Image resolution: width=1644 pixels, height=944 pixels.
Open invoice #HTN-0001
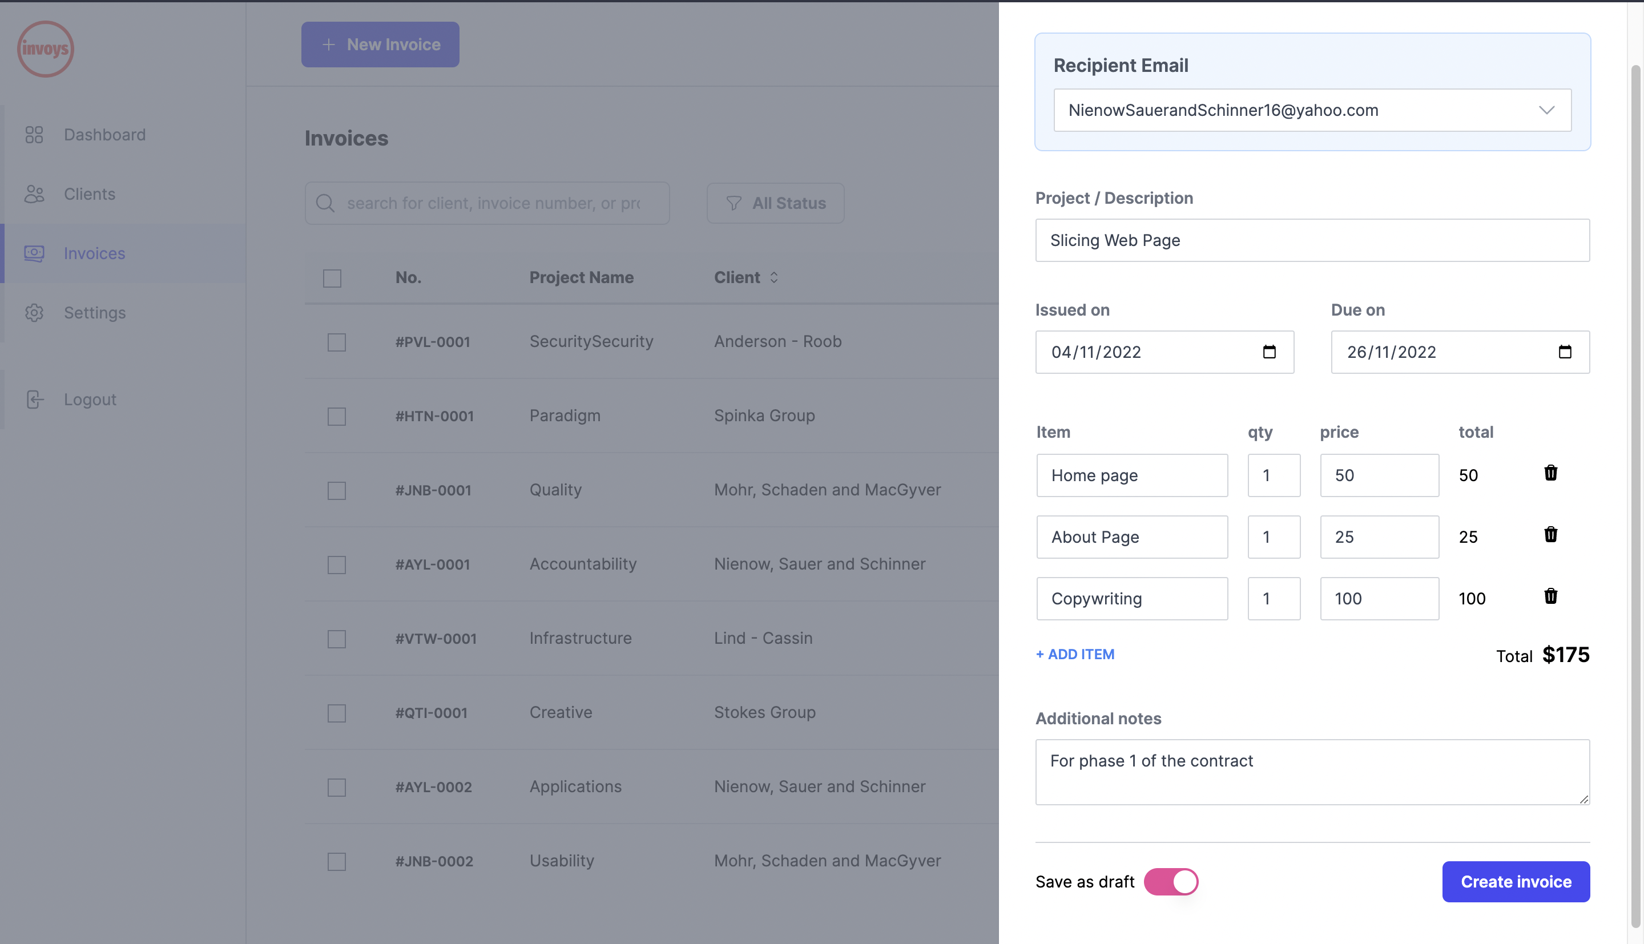[434, 415]
